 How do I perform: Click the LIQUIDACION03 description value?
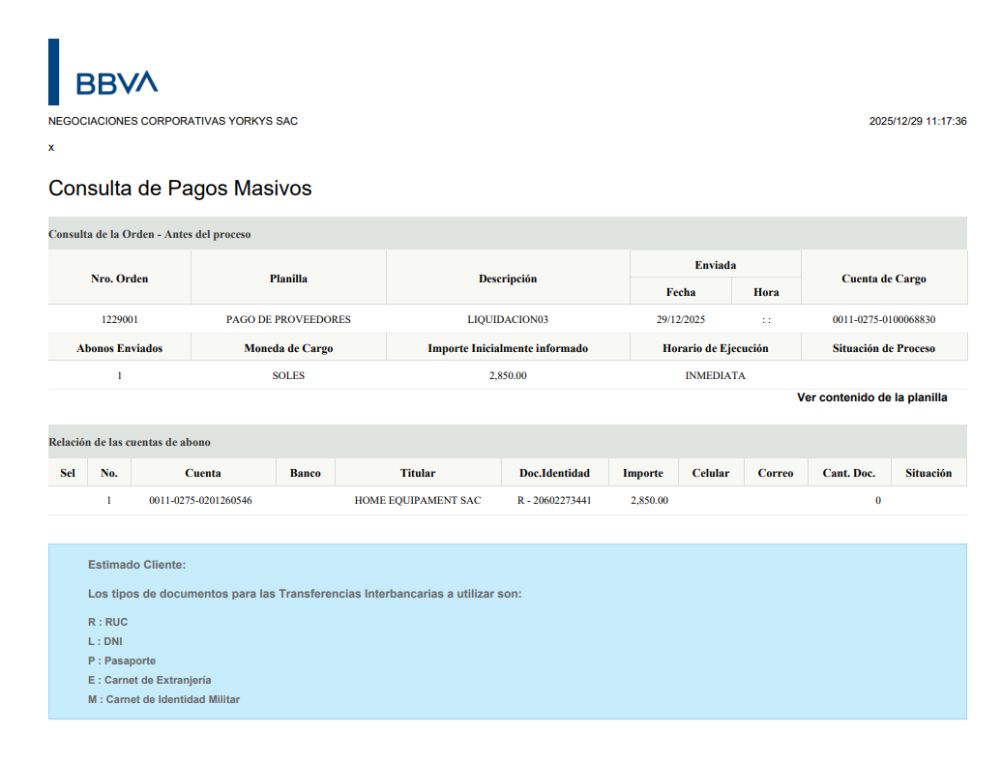[x=508, y=319]
